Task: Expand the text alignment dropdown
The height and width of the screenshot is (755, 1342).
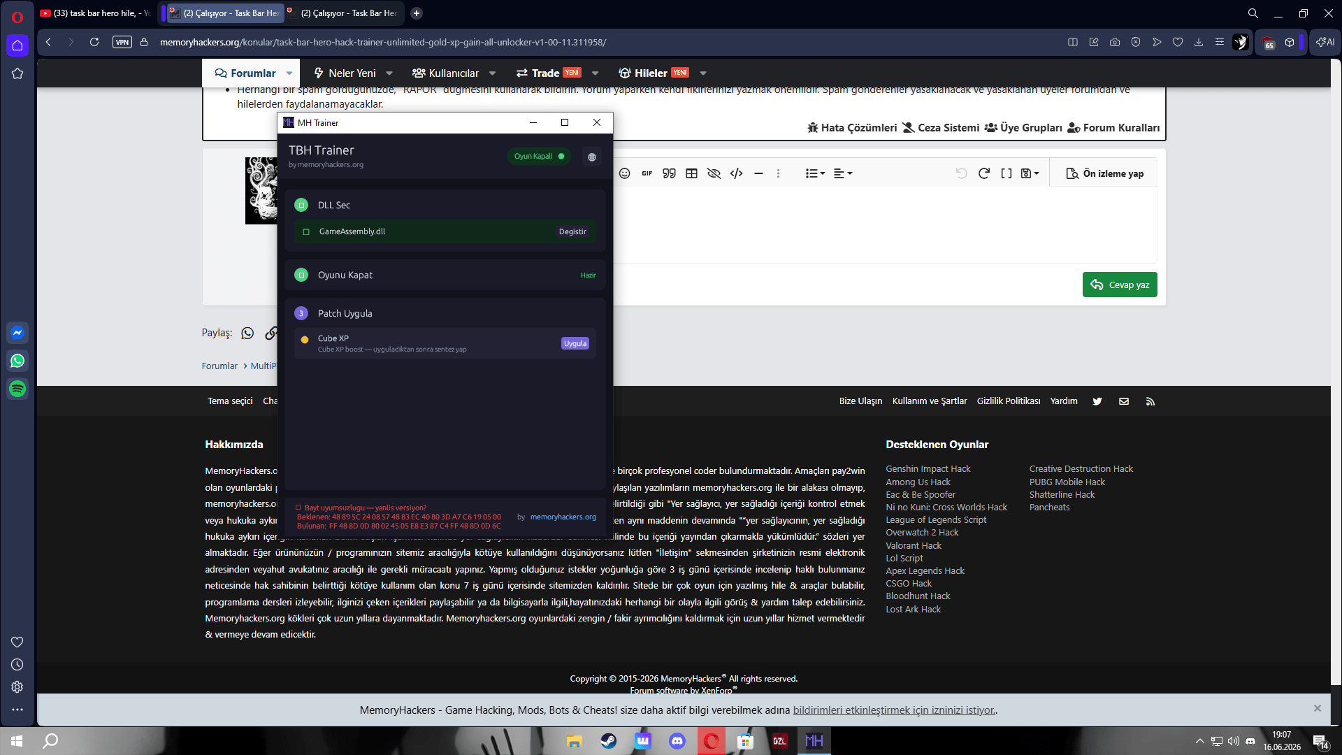Action: click(843, 173)
